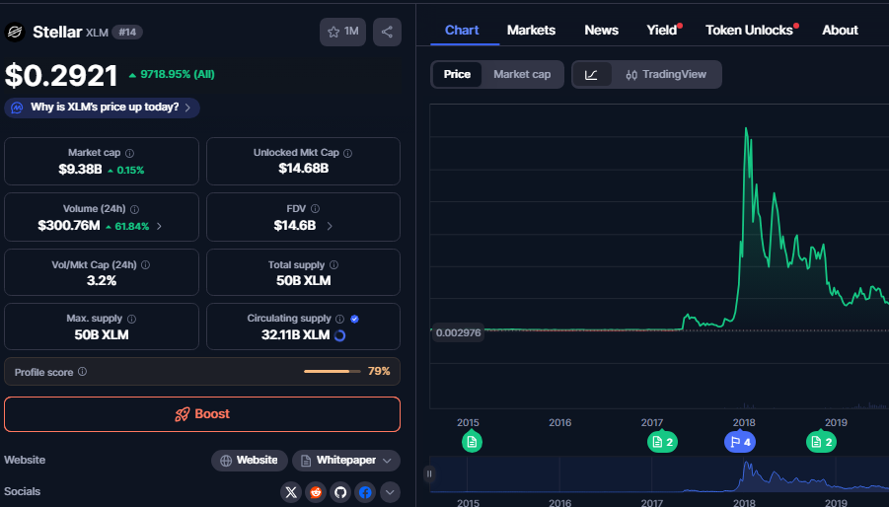889x507 pixels.
Task: Click the 2017 event marker with 2 items
Action: (x=662, y=442)
